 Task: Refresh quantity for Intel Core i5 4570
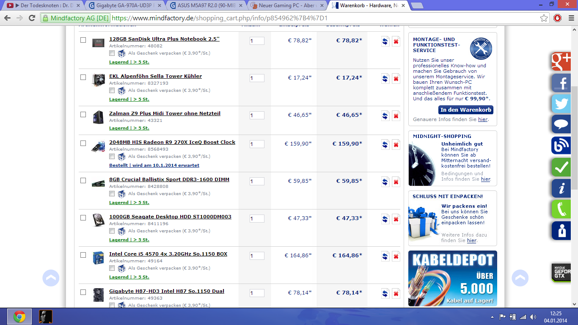pyautogui.click(x=385, y=256)
